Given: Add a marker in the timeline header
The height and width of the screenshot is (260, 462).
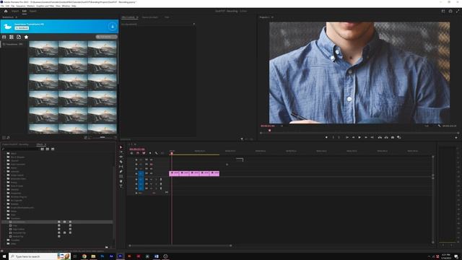Looking at the screenshot, I should 150,153.
